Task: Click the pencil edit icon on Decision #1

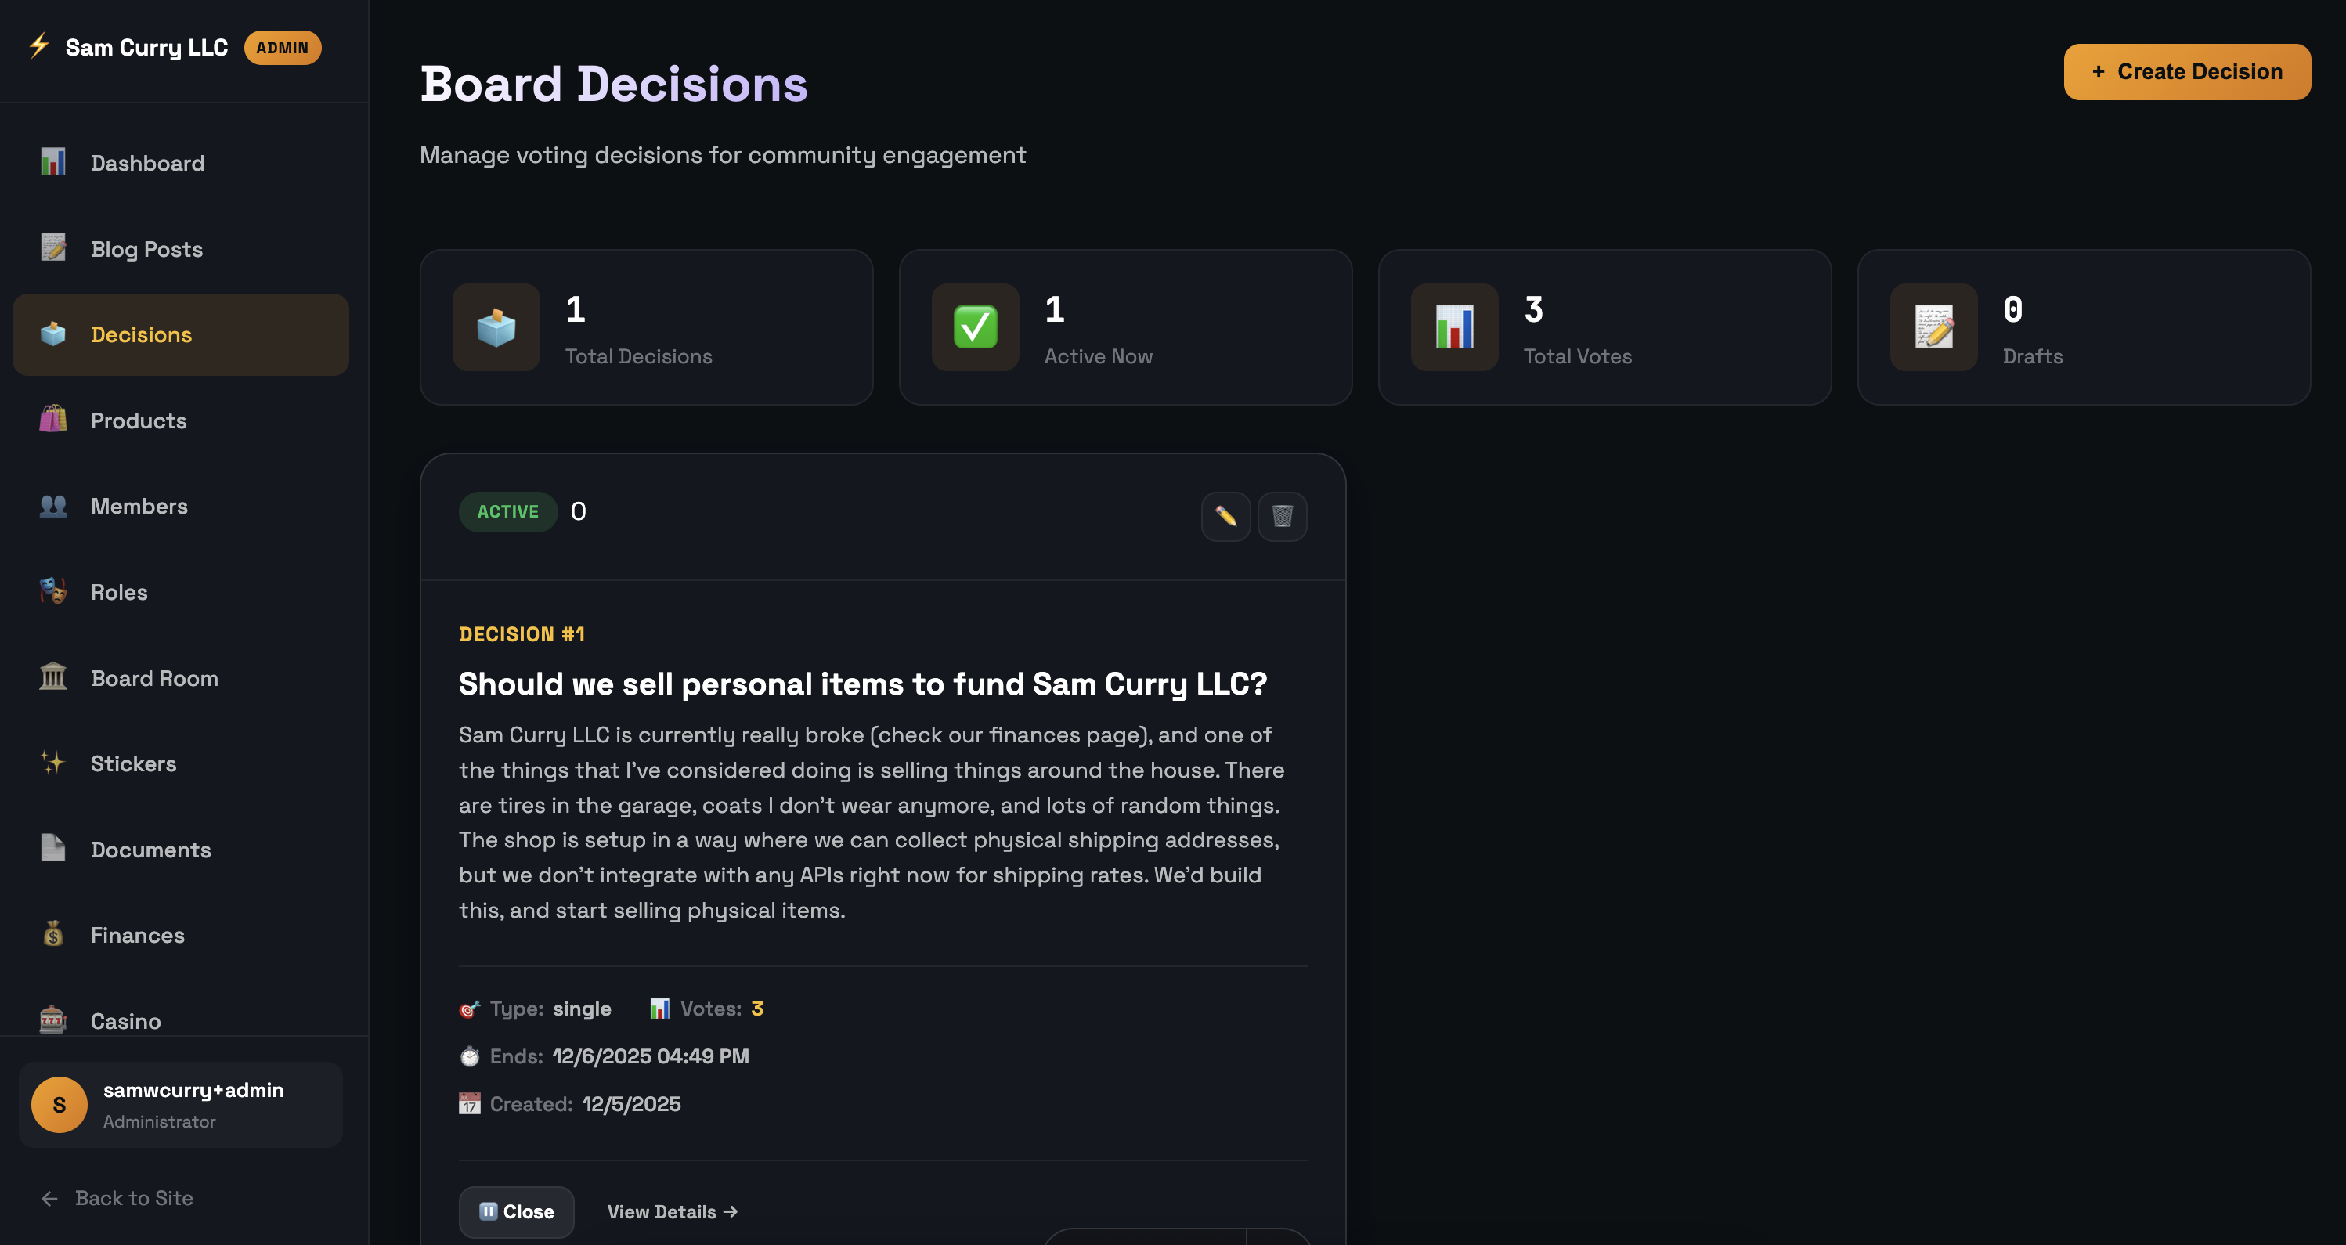Action: (x=1225, y=516)
